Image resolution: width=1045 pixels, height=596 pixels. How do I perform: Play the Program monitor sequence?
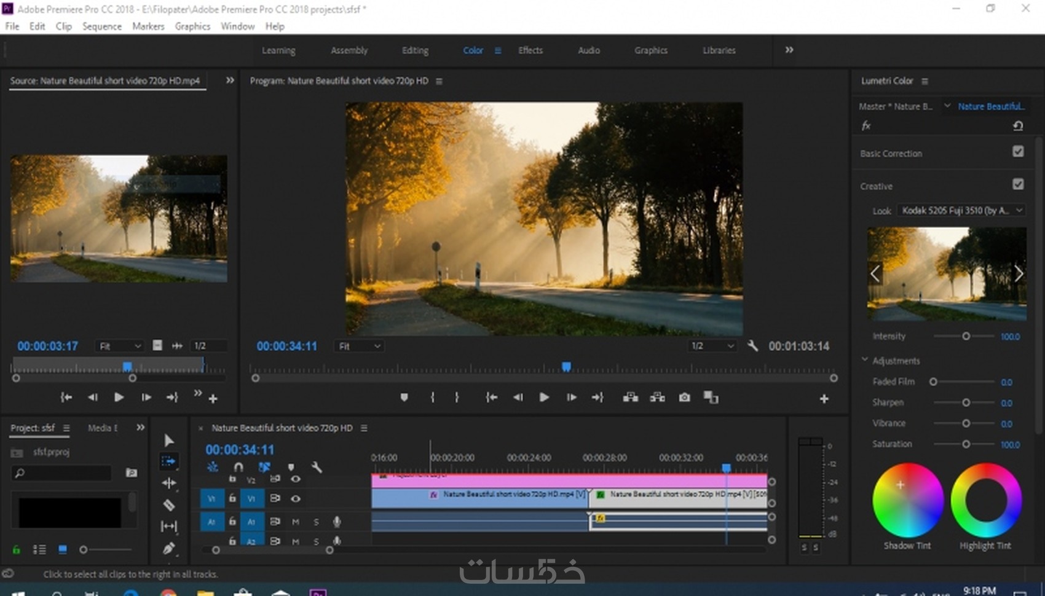point(544,398)
